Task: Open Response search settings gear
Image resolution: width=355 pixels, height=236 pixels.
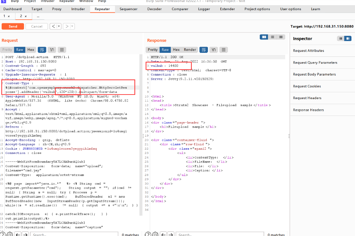Action: pyautogui.click(x=155, y=234)
